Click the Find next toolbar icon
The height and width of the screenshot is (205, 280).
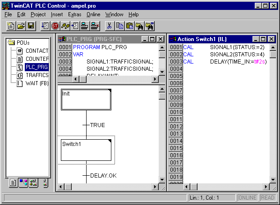(x=149, y=26)
